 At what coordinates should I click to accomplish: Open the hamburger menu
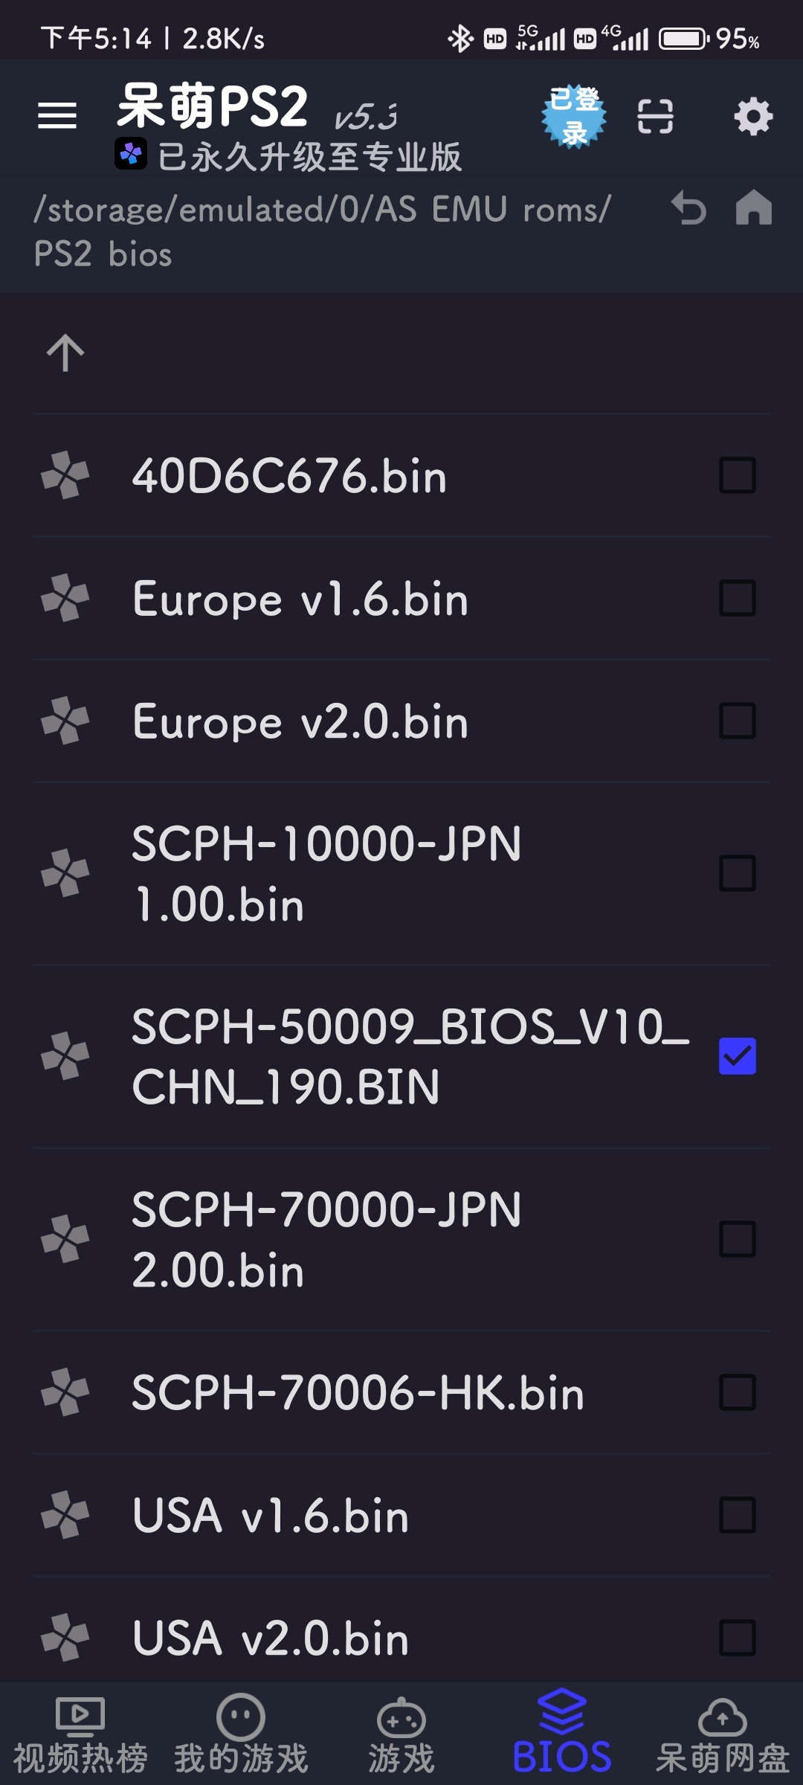[x=57, y=115]
